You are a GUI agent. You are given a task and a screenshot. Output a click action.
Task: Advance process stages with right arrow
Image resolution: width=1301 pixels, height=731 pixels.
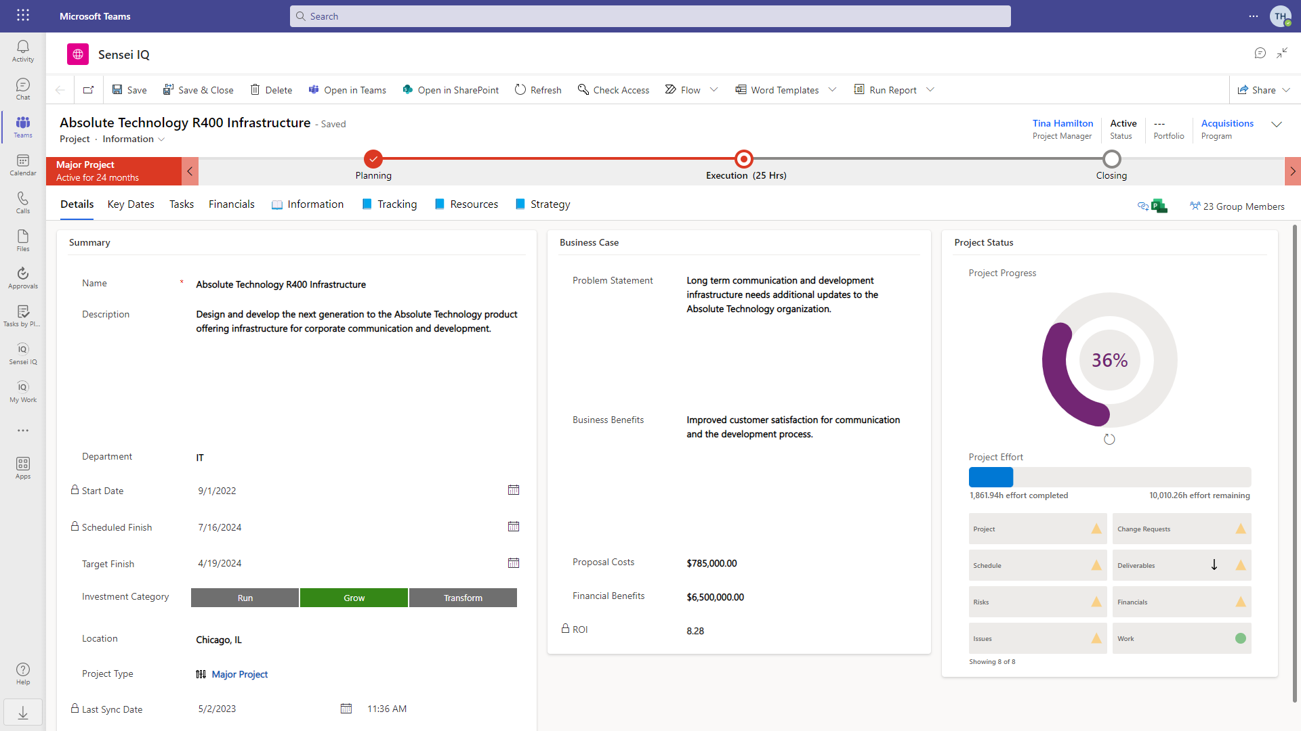coord(1293,171)
